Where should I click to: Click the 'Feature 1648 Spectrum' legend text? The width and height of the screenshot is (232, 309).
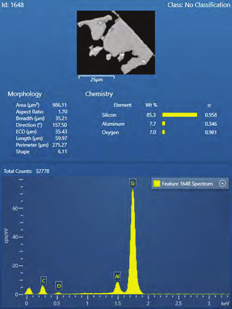(x=187, y=184)
